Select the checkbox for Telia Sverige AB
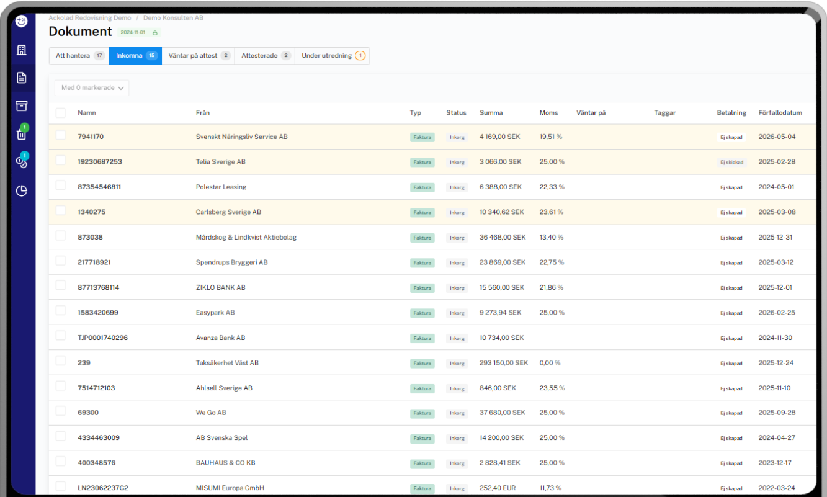 60,160
